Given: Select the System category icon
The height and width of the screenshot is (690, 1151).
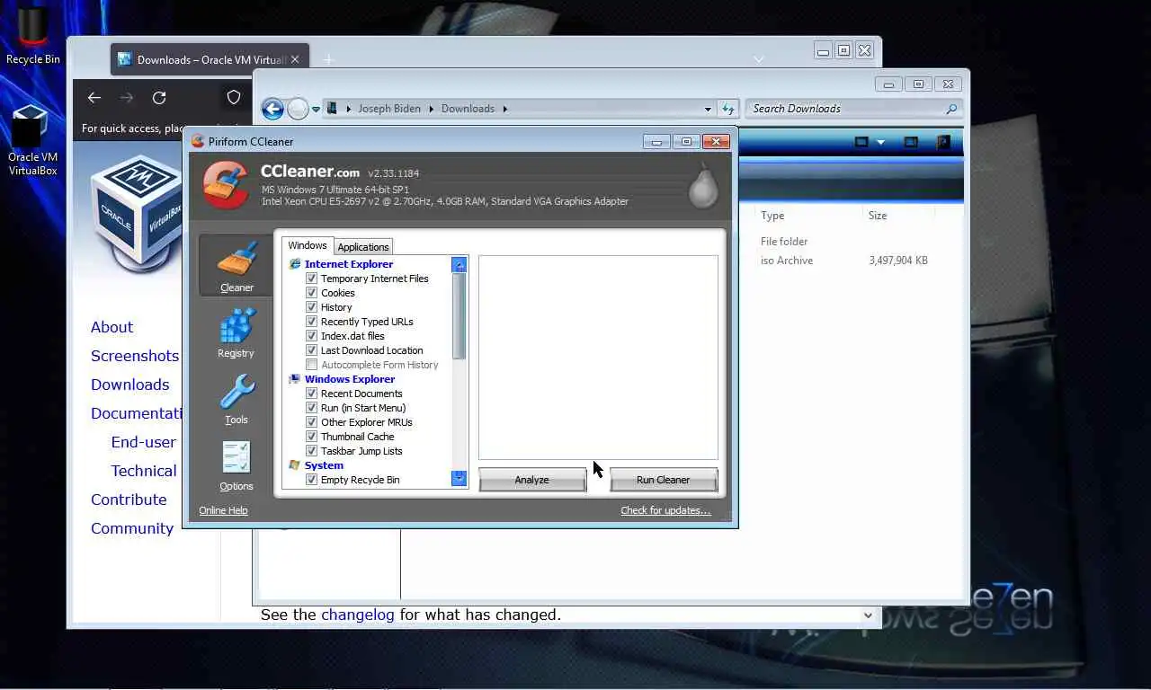Looking at the screenshot, I should pos(295,465).
